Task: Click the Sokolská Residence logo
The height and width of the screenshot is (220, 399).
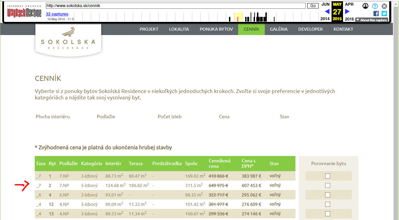Action: 68,39
